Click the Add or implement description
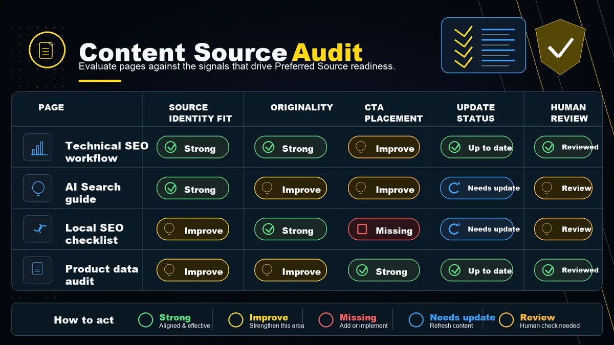The height and width of the screenshot is (345, 614). 364,326
